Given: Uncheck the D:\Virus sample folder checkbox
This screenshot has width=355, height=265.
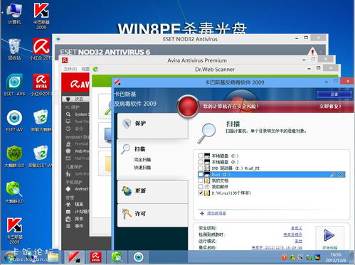Looking at the screenshot, I should pos(201,193).
